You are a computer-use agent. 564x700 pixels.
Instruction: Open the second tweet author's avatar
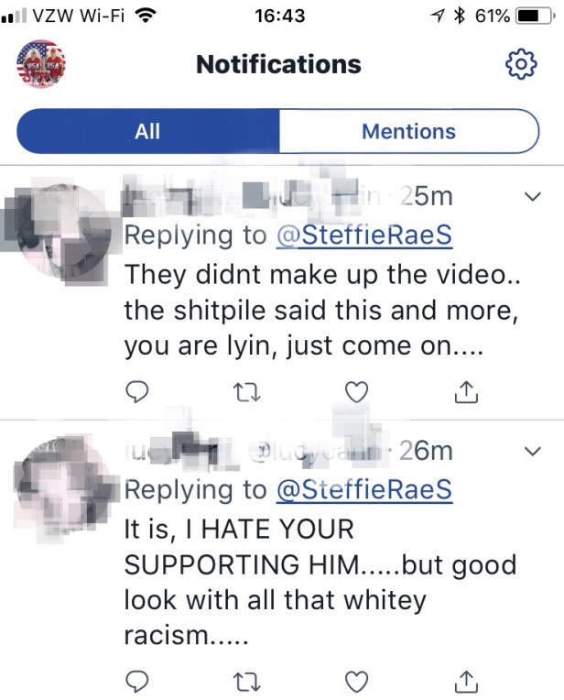(x=64, y=486)
